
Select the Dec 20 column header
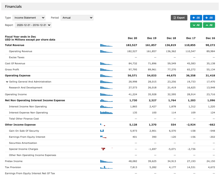coord(132,38)
